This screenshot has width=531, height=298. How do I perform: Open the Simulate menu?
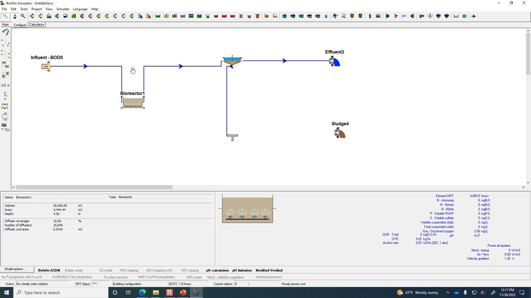coord(63,9)
